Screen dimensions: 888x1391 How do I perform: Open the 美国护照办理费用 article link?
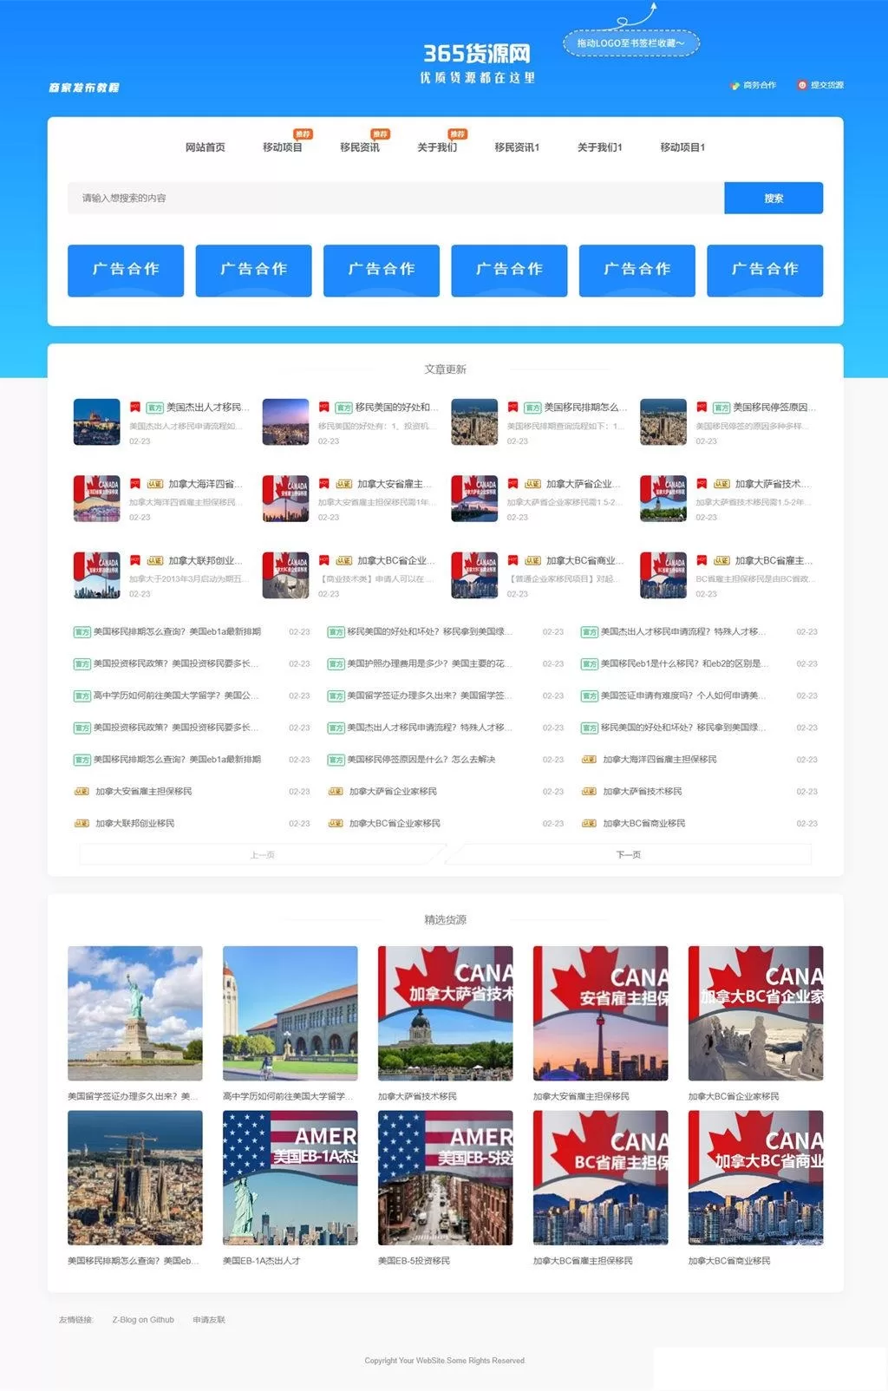tap(428, 663)
